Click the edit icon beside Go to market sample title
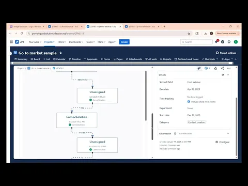This screenshot has height=186, width=248. pyautogui.click(x=60, y=53)
